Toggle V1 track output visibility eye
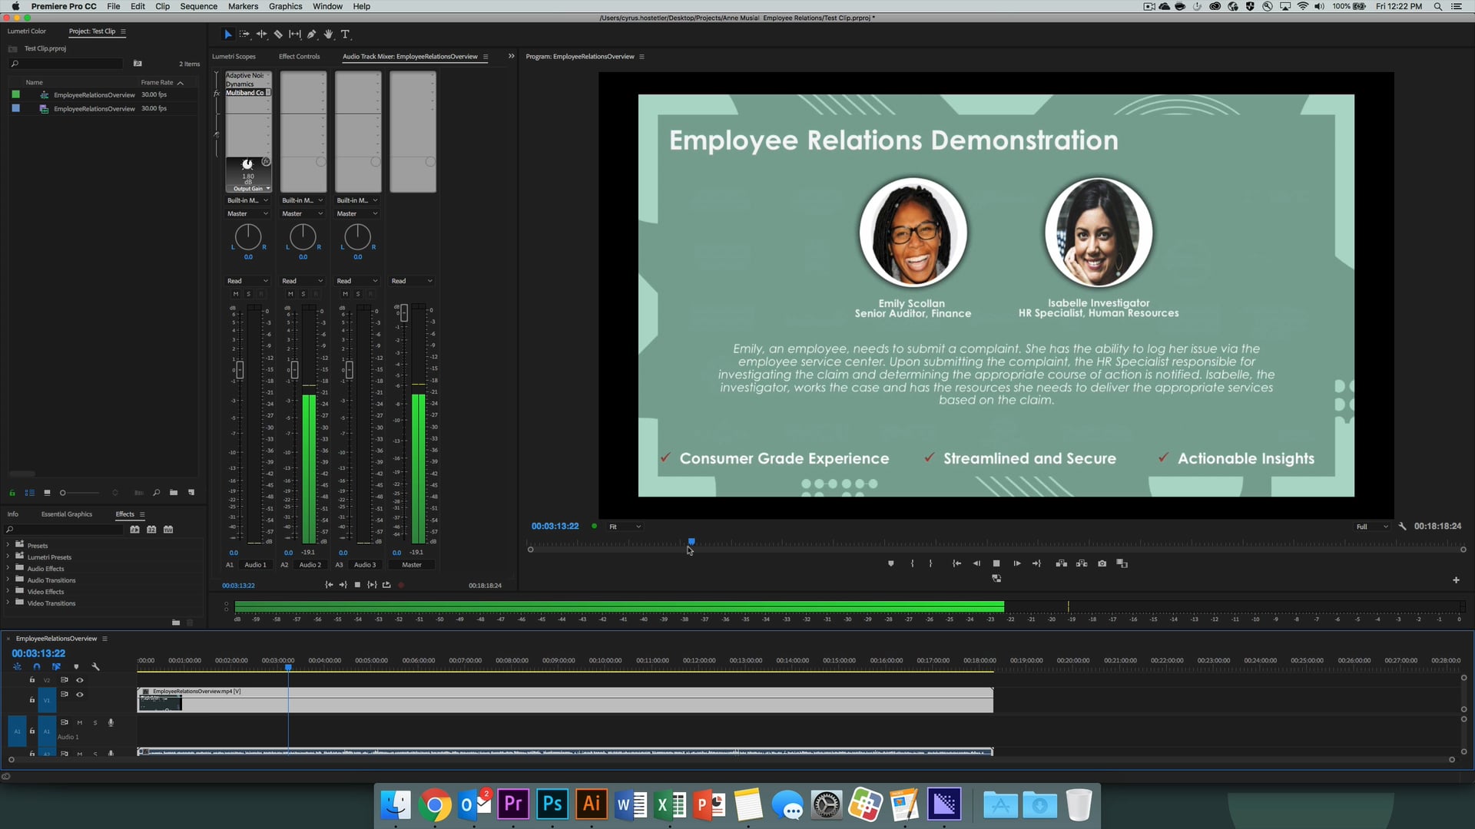The height and width of the screenshot is (829, 1475). [80, 694]
